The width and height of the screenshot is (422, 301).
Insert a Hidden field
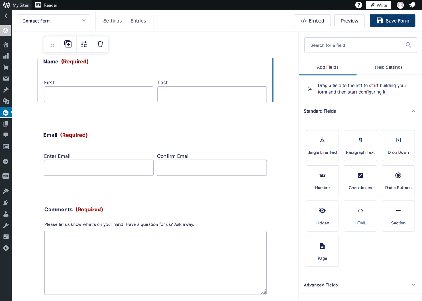(322, 216)
